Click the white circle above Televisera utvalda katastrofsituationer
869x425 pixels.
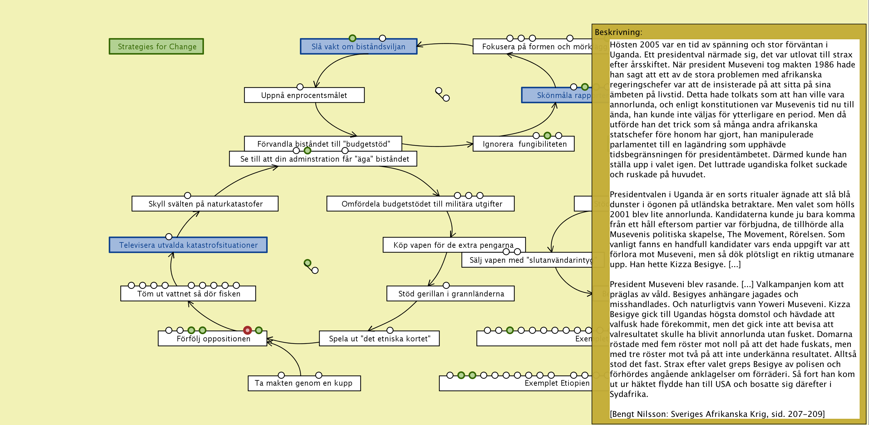169,237
